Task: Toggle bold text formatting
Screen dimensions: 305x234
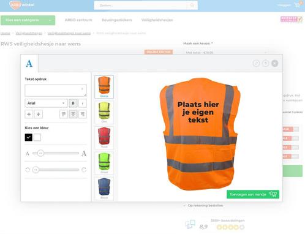Action: [73, 103]
